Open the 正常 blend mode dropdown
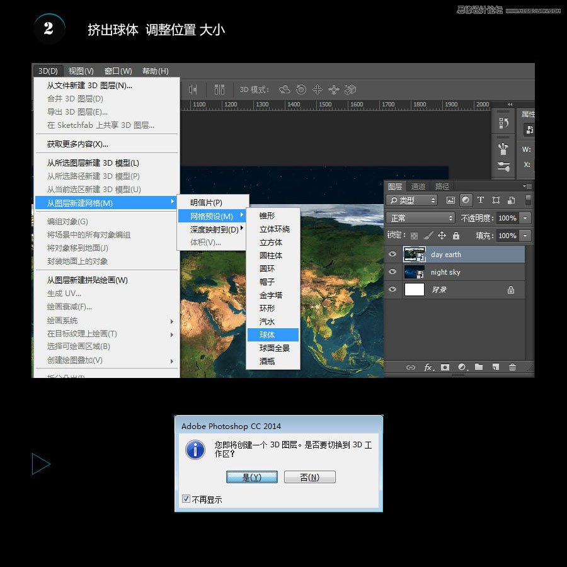The width and height of the screenshot is (567, 567). [420, 218]
